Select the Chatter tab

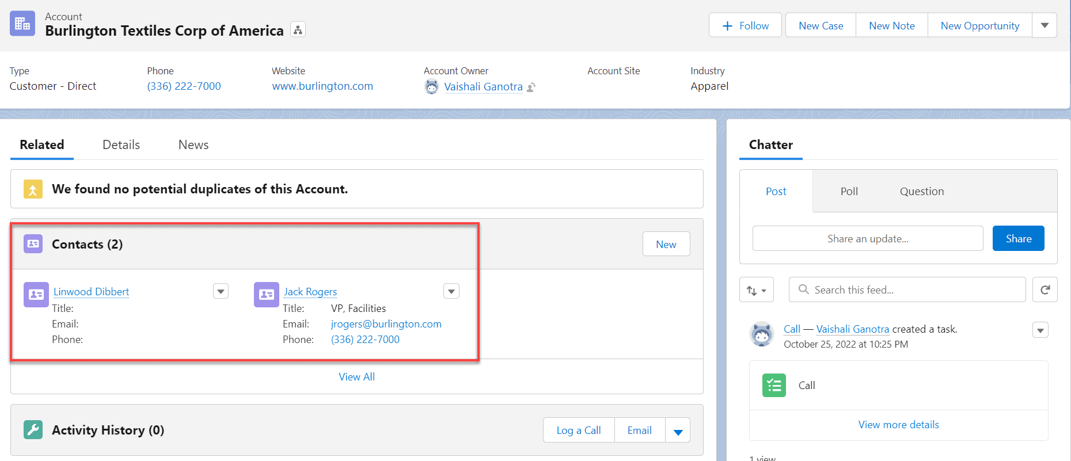click(770, 145)
